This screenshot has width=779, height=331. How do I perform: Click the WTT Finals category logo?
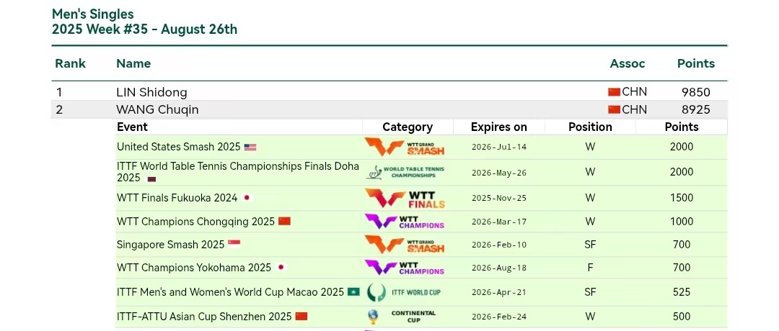tap(405, 198)
